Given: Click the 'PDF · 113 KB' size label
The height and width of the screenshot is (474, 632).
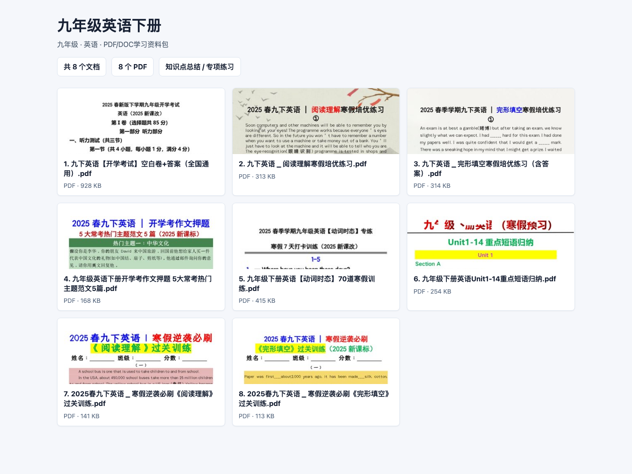Looking at the screenshot, I should (256, 416).
